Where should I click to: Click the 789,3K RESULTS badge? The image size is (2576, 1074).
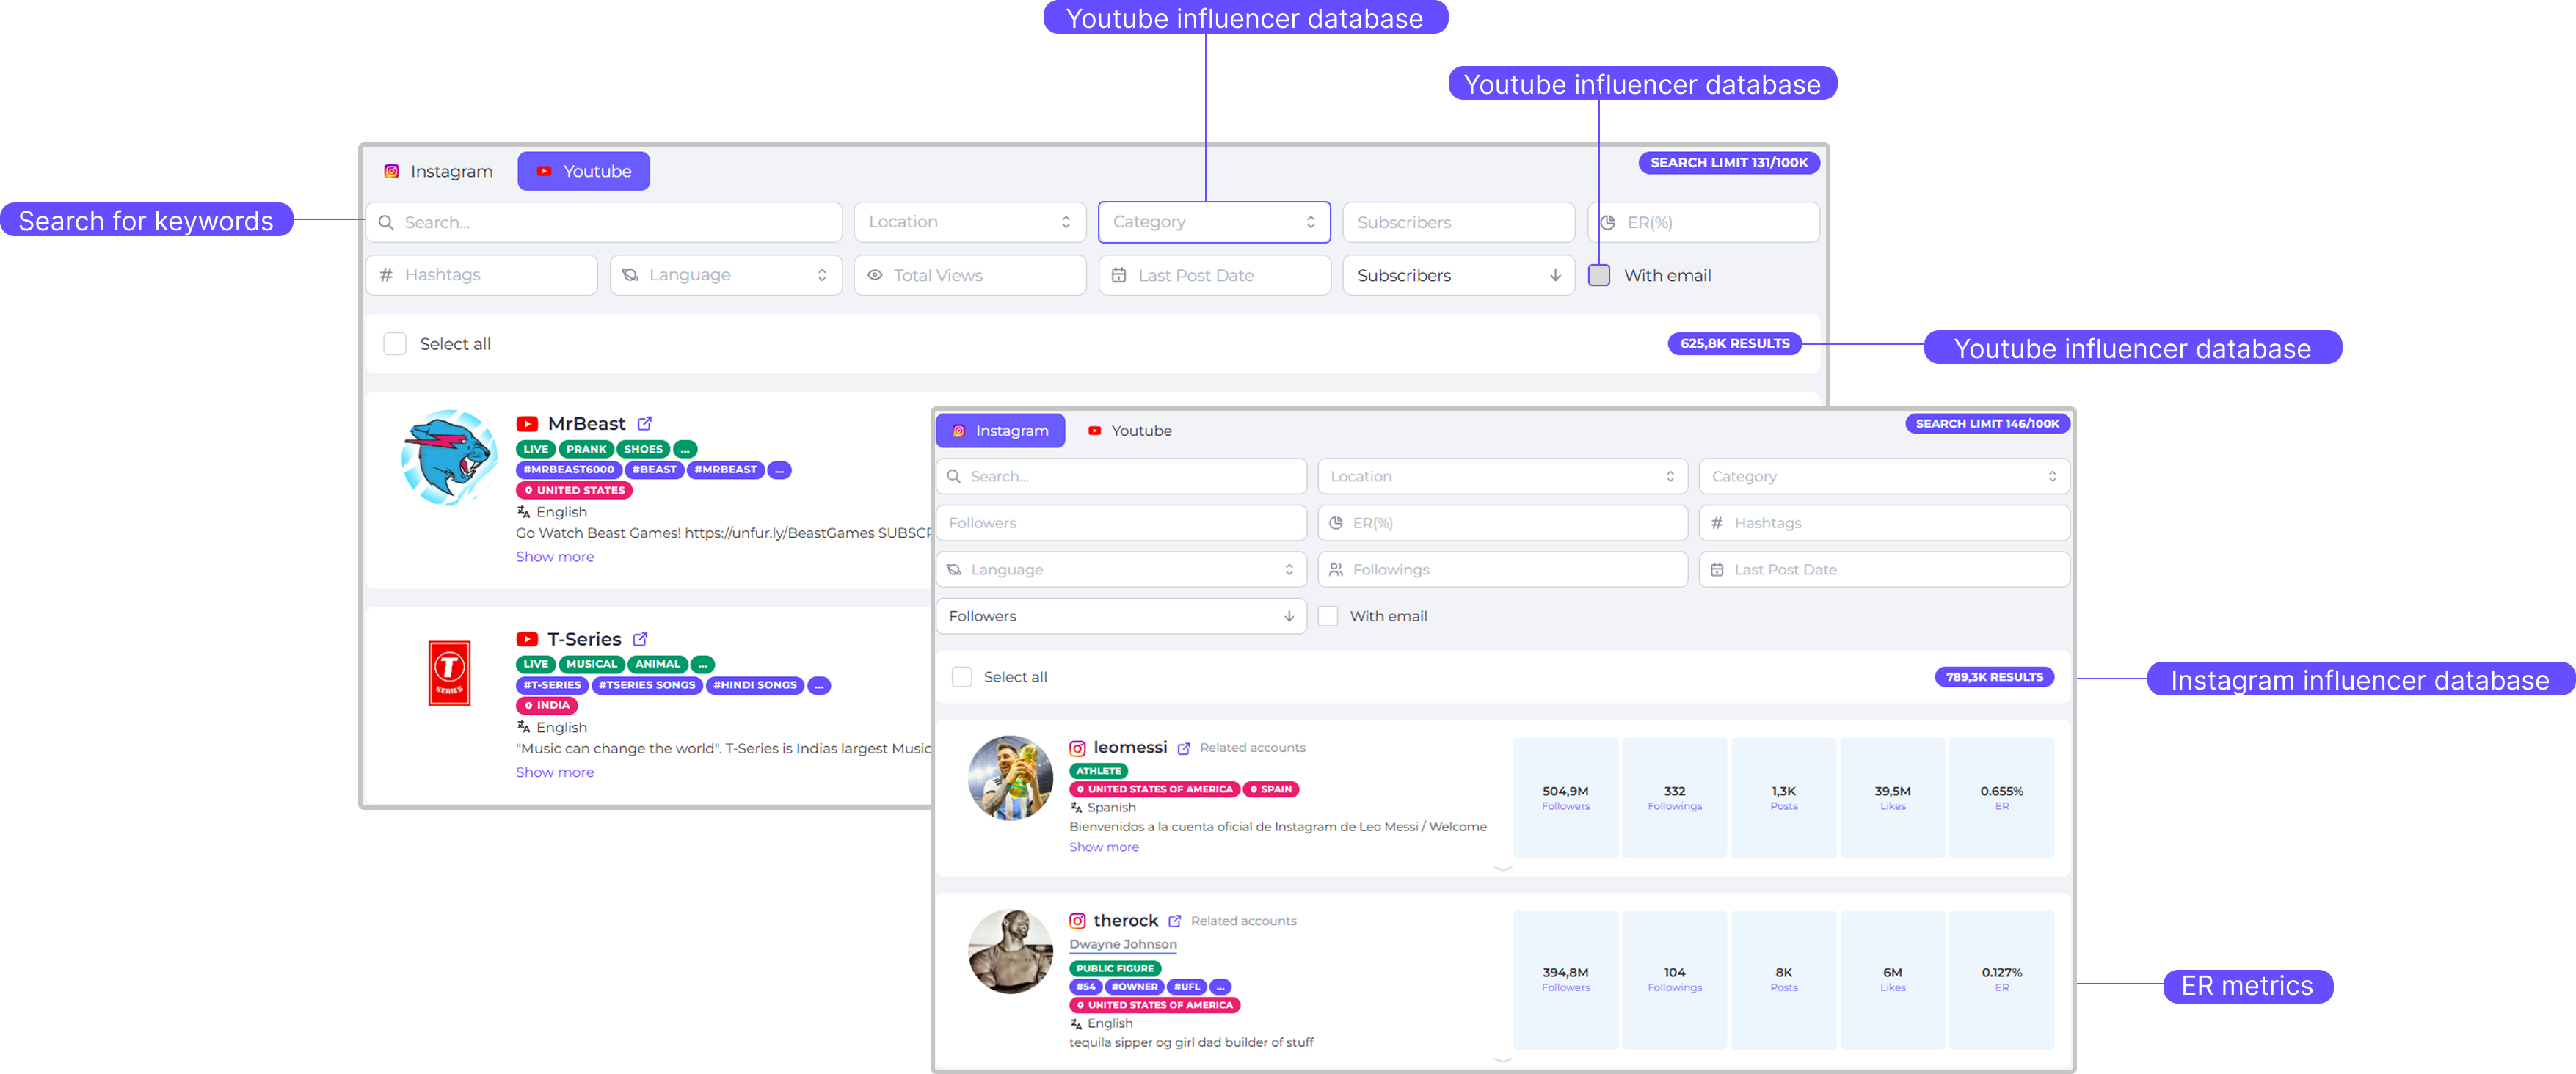pos(1995,677)
